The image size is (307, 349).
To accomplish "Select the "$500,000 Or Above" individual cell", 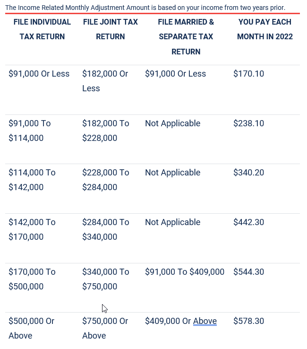I will pyautogui.click(x=31, y=328).
